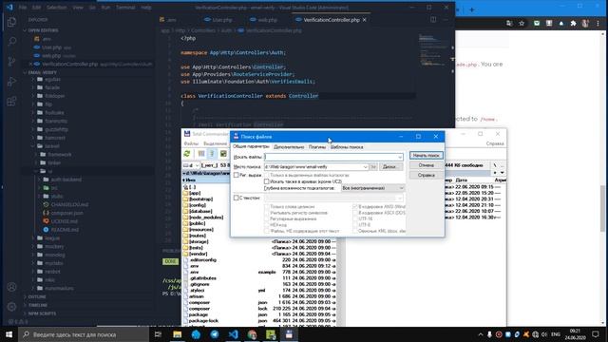Open File Explorer from the taskbar
608x342 pixels.
pyautogui.click(x=178, y=334)
